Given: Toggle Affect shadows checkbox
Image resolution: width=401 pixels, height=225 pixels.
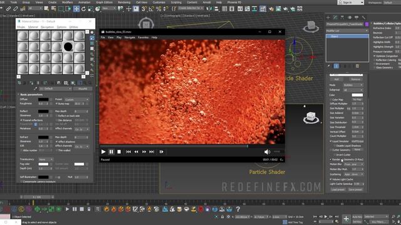Looking at the screenshot, I should click(56, 142).
